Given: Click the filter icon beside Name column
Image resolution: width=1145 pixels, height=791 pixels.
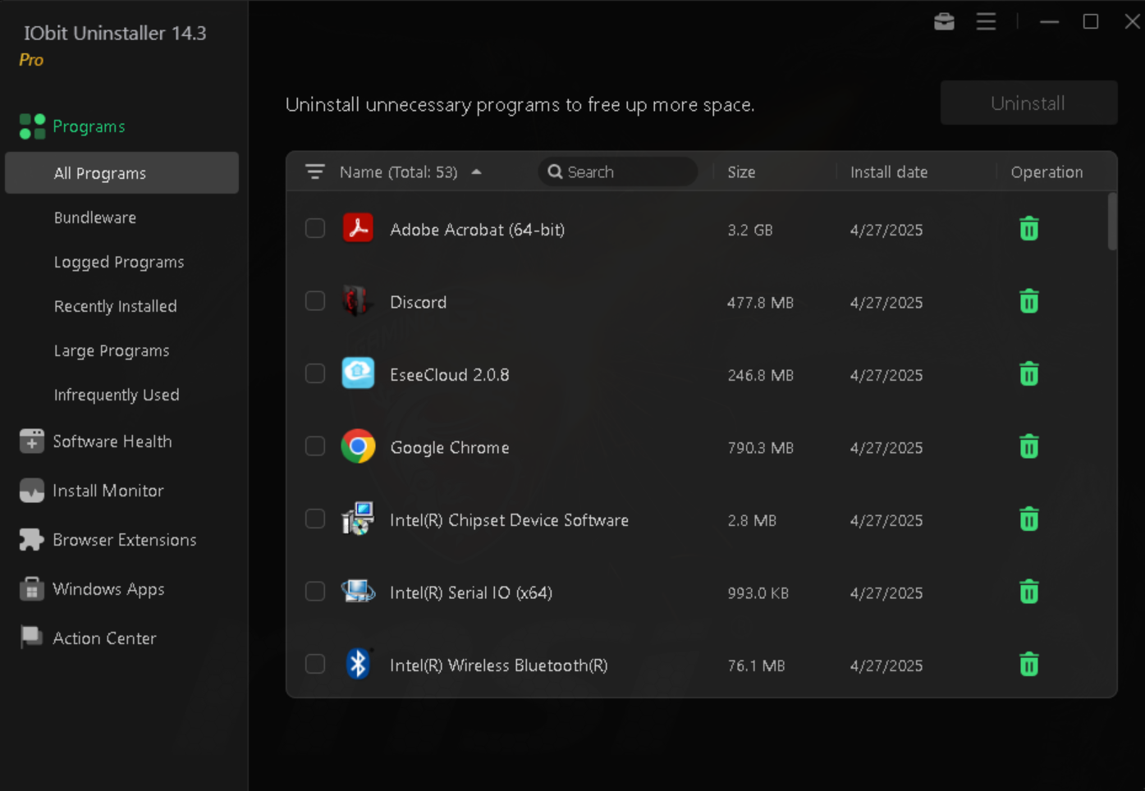Looking at the screenshot, I should (314, 171).
